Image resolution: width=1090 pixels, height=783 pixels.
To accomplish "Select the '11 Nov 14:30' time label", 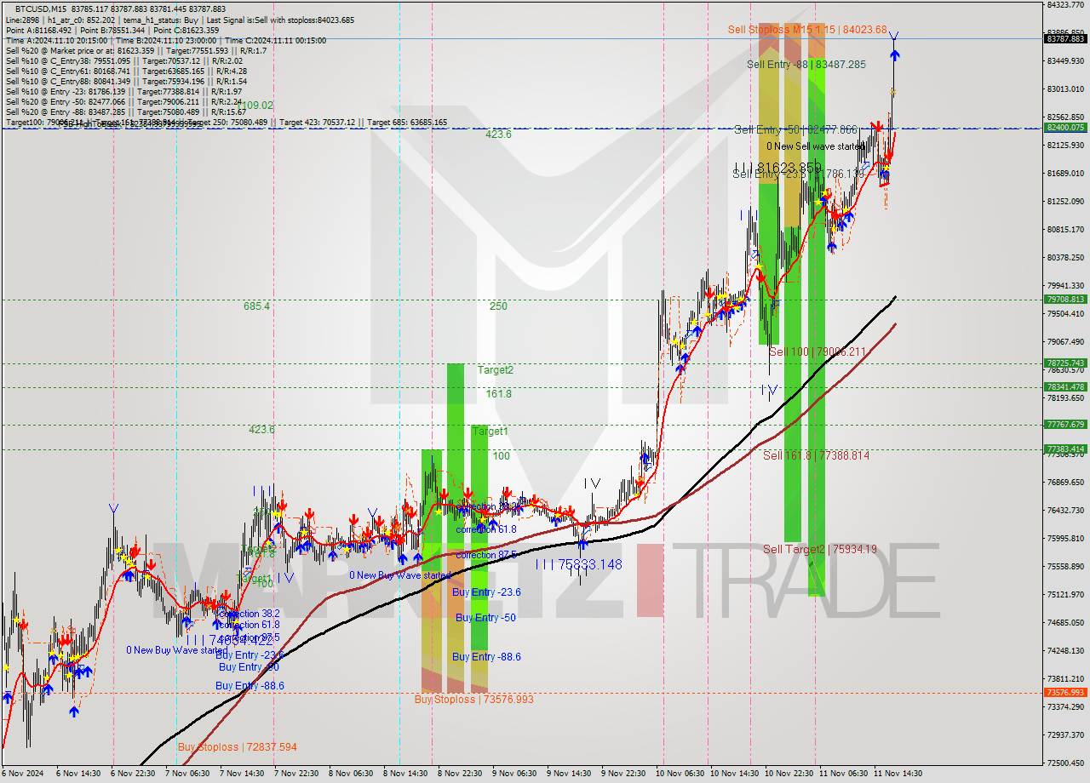I will coord(898,774).
